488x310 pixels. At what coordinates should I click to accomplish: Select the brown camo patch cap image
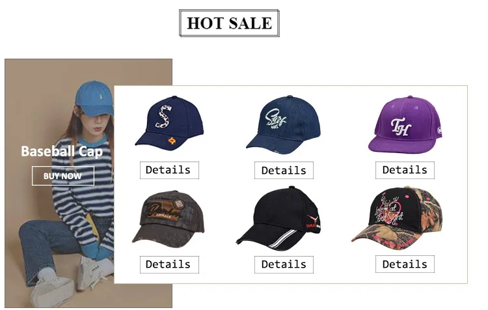pyautogui.click(x=169, y=219)
